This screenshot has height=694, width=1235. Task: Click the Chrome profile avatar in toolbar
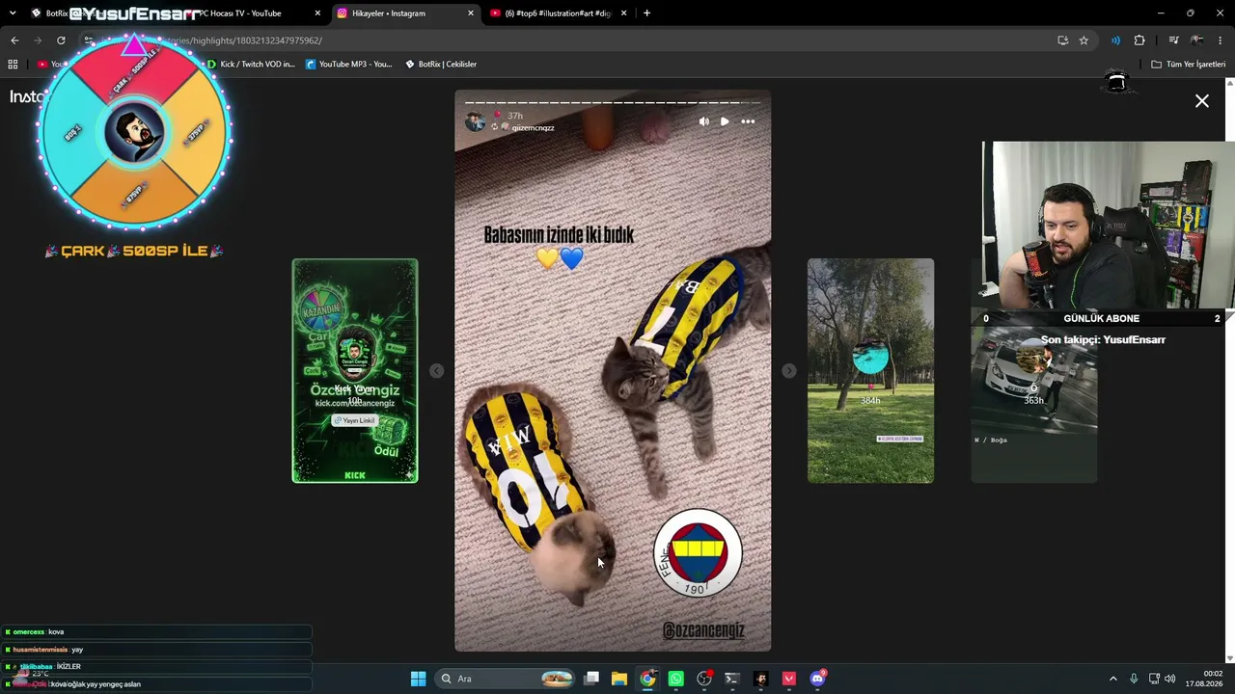point(1197,40)
